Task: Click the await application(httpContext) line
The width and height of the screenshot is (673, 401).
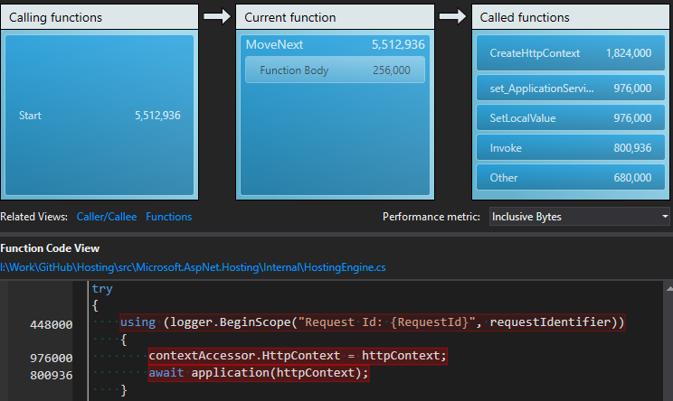Action: [259, 373]
